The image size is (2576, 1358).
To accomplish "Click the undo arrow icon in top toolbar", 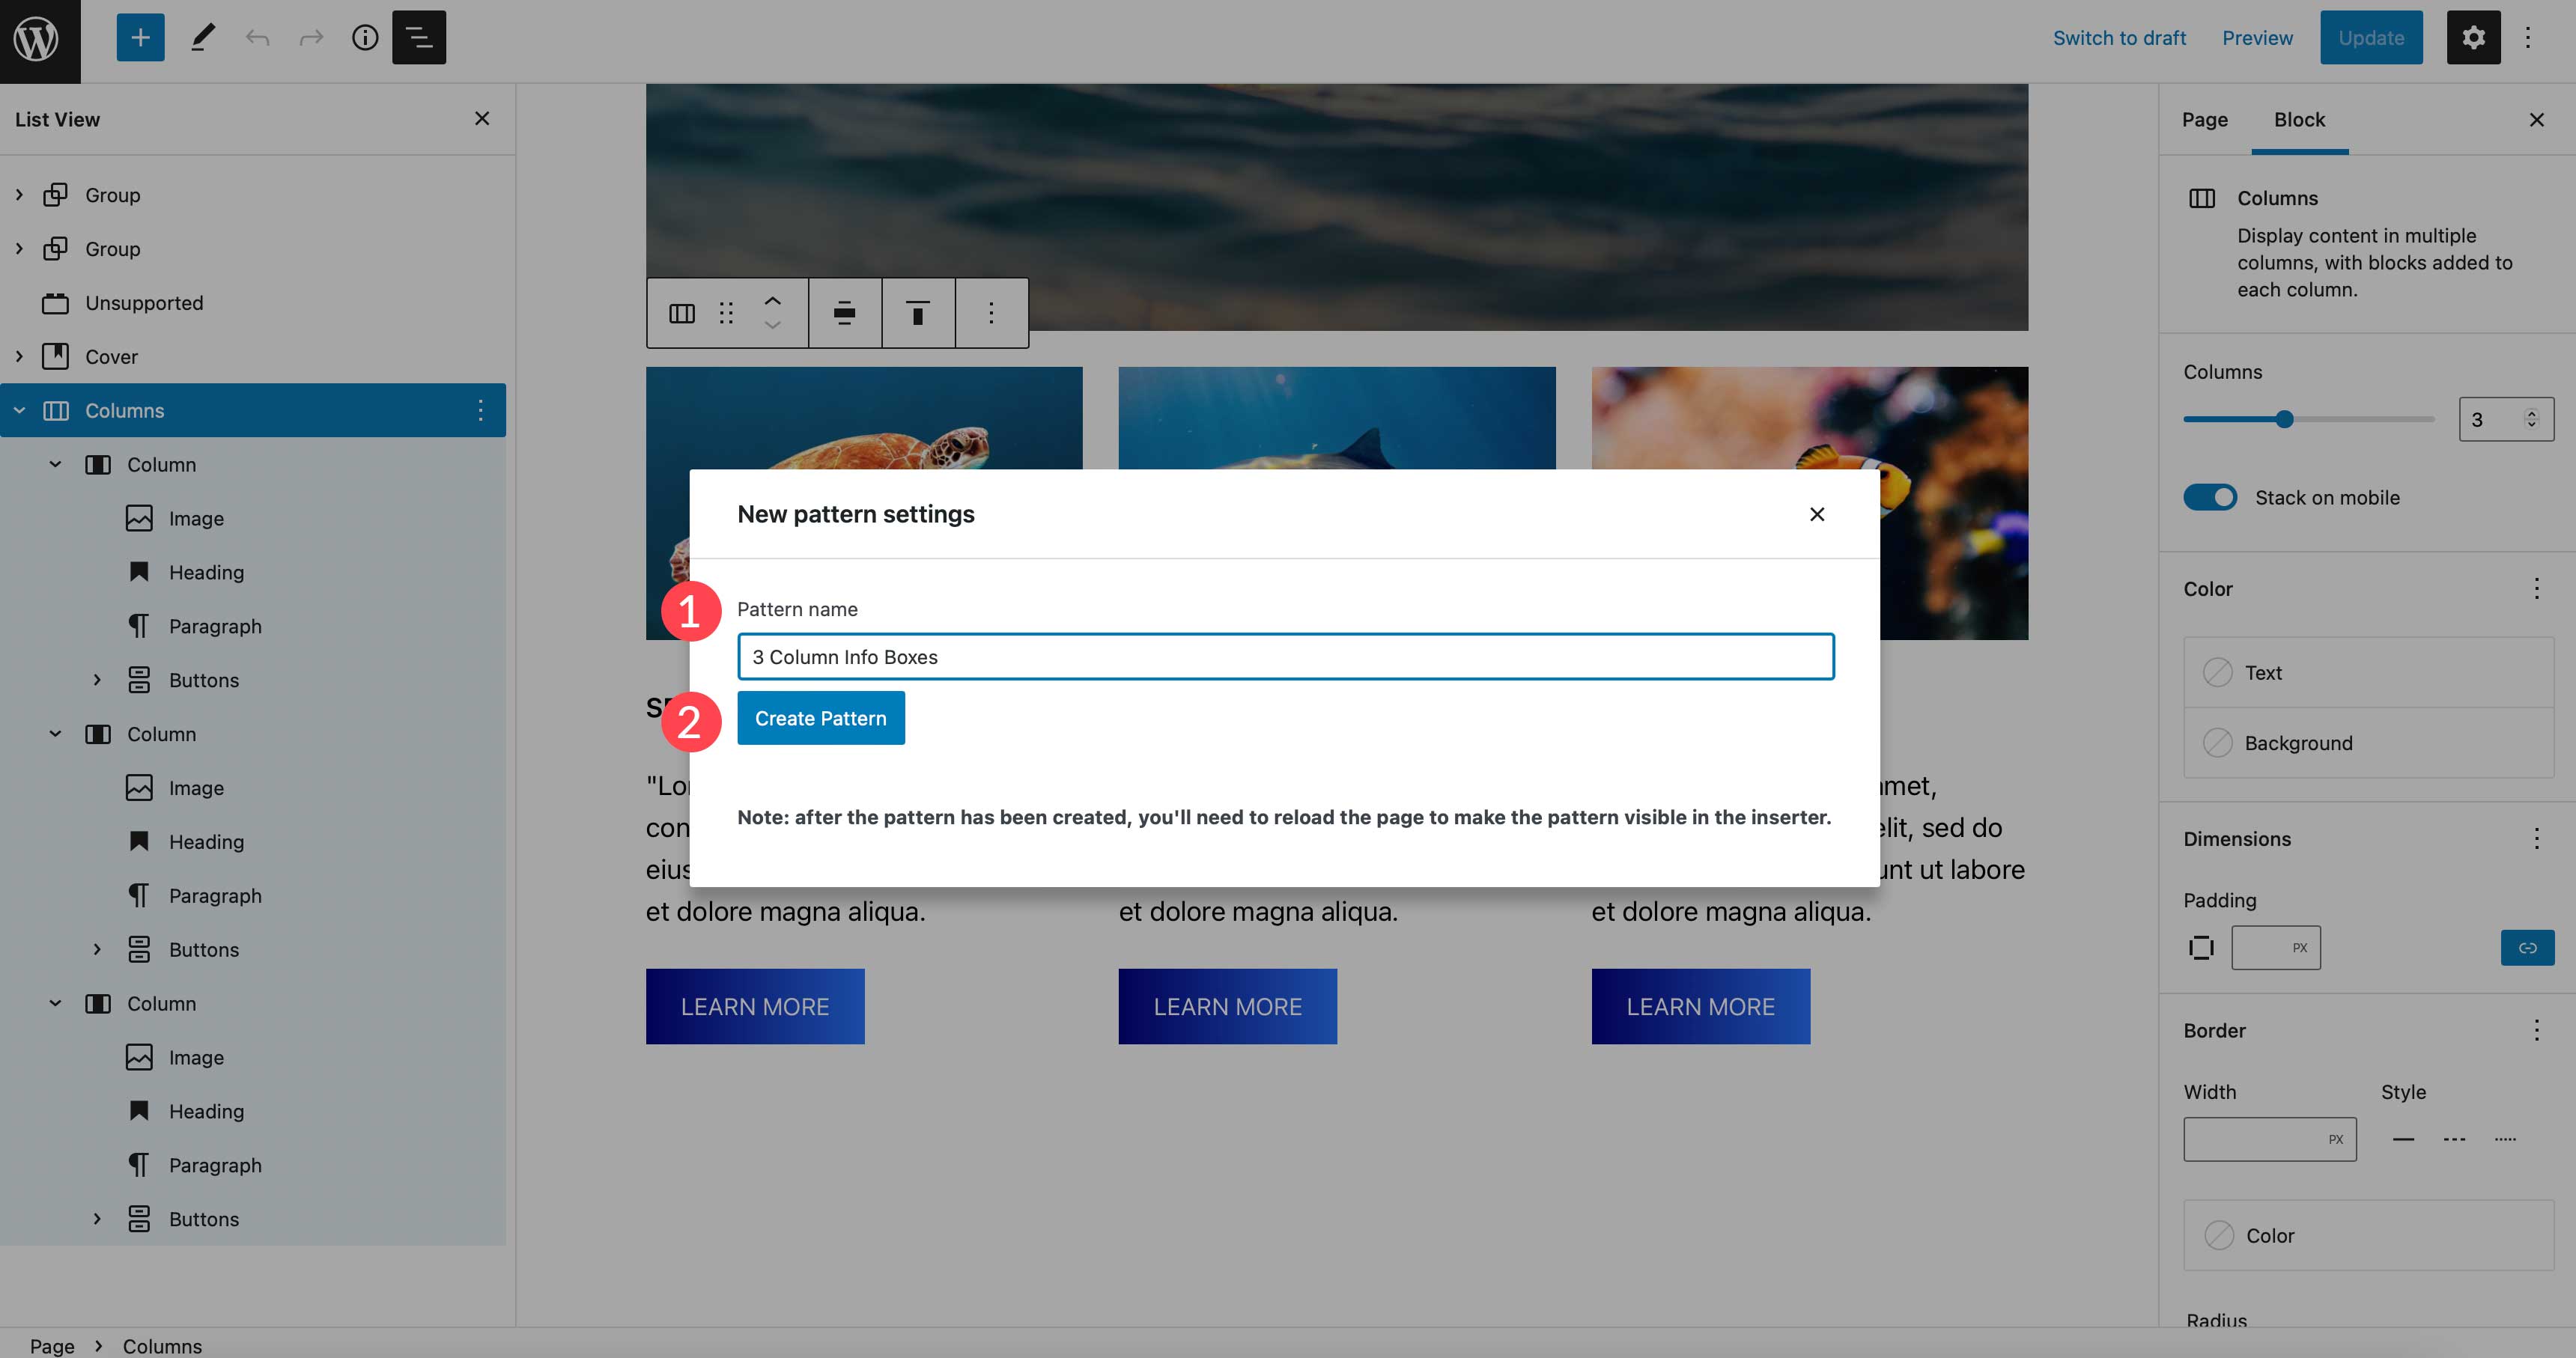I will (x=254, y=36).
